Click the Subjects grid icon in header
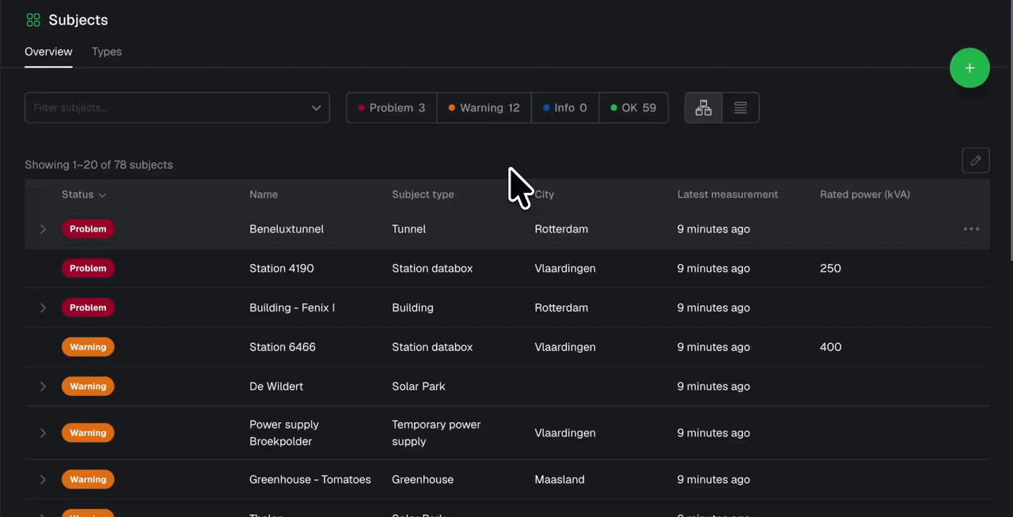 tap(33, 20)
